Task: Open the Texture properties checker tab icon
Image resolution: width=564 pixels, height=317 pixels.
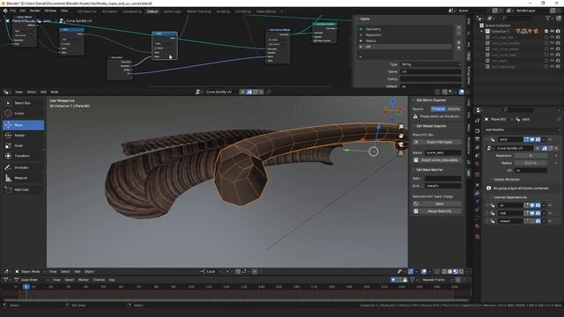Action: click(478, 237)
